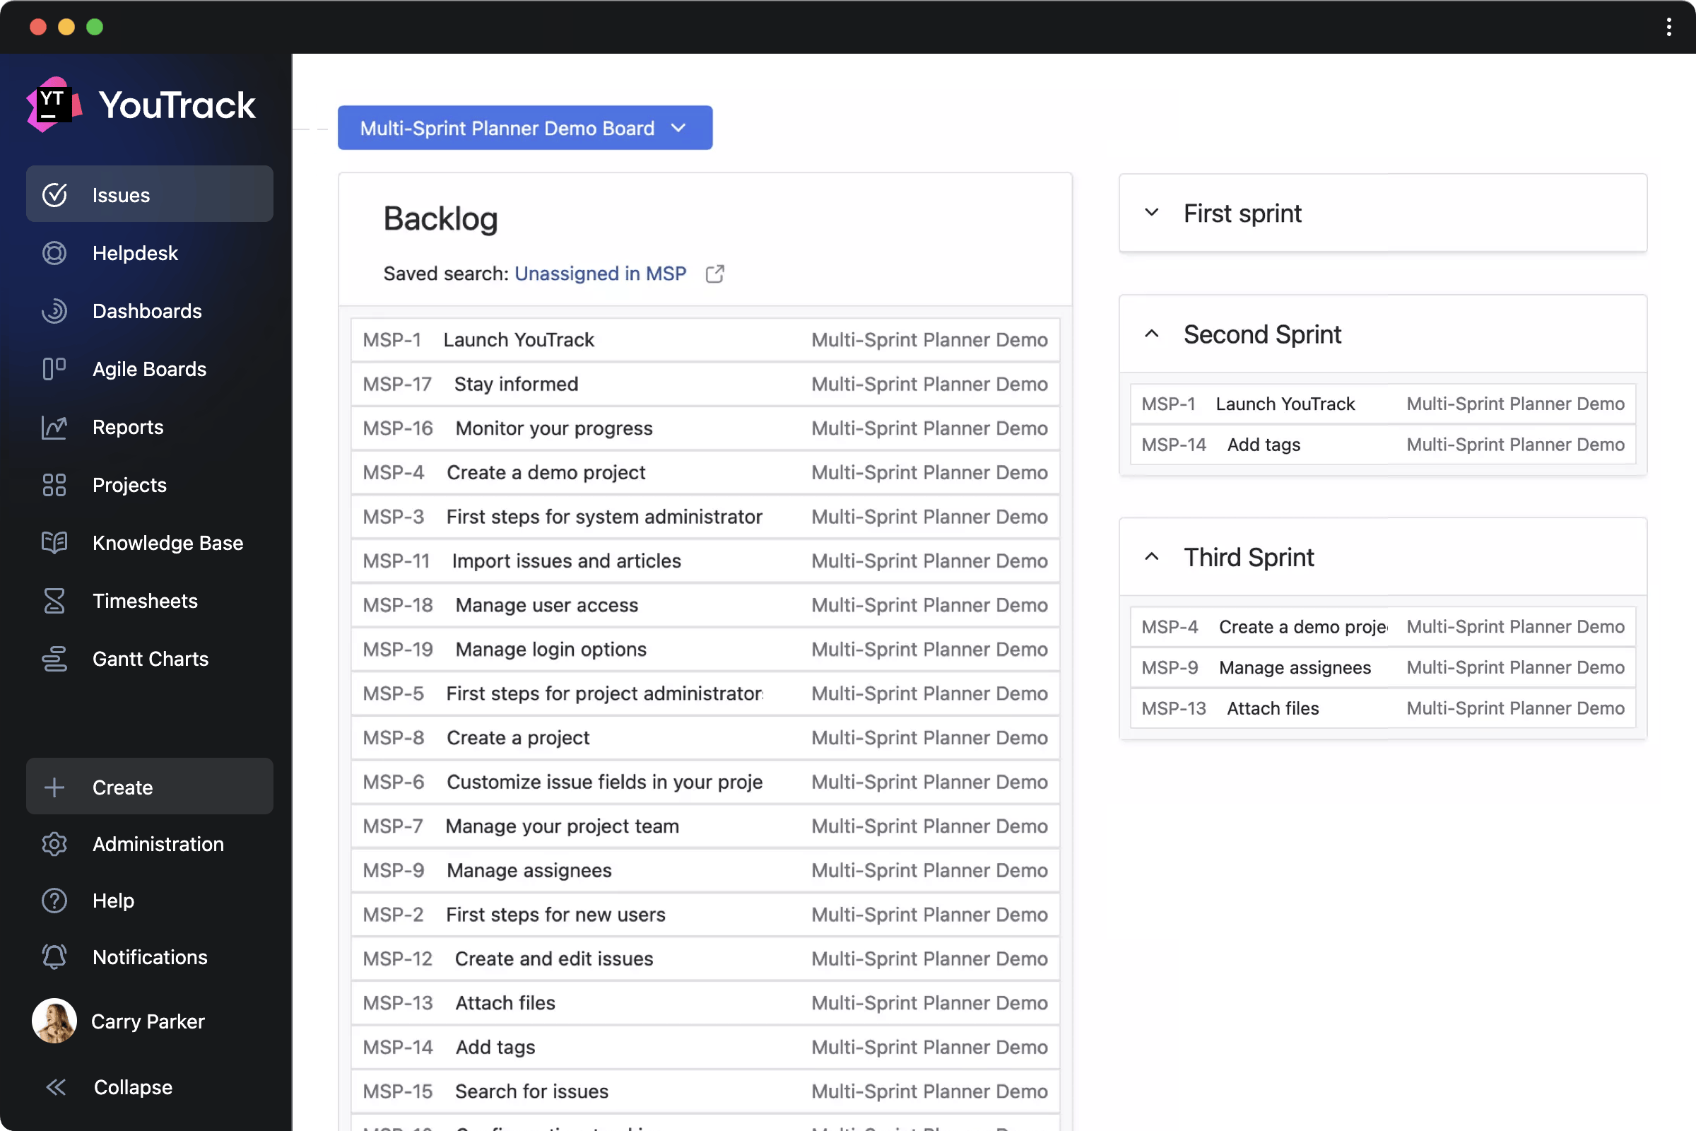Viewport: 1696px width, 1131px height.
Task: Collapse the Second Sprint section
Action: click(x=1151, y=334)
